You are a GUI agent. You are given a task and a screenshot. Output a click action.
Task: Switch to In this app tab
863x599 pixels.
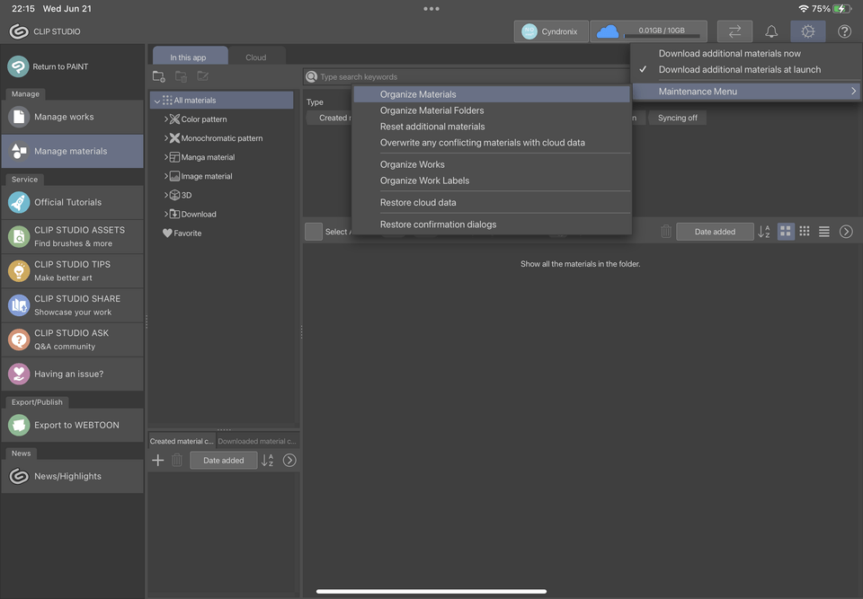pyautogui.click(x=190, y=56)
